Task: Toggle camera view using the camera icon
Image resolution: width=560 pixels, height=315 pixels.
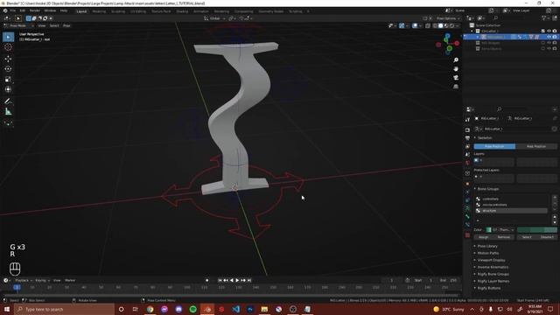Action: pyautogui.click(x=456, y=78)
